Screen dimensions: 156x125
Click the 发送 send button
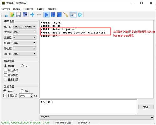[x=146, y=107]
